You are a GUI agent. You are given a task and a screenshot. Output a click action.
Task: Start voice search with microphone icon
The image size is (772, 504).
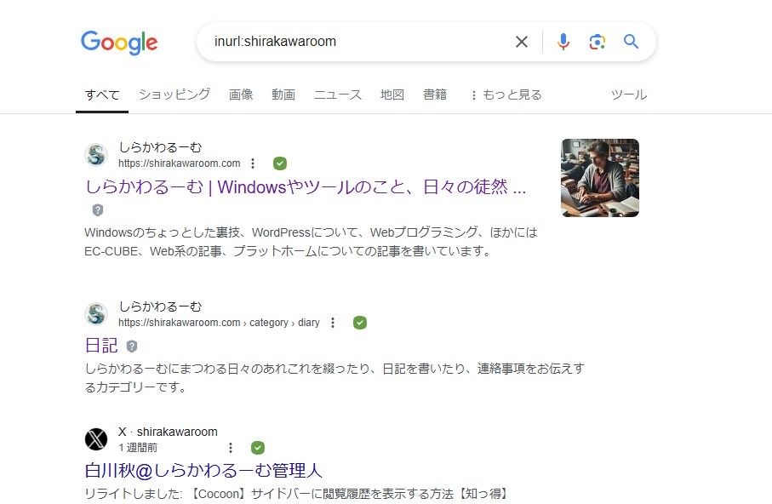click(x=563, y=42)
